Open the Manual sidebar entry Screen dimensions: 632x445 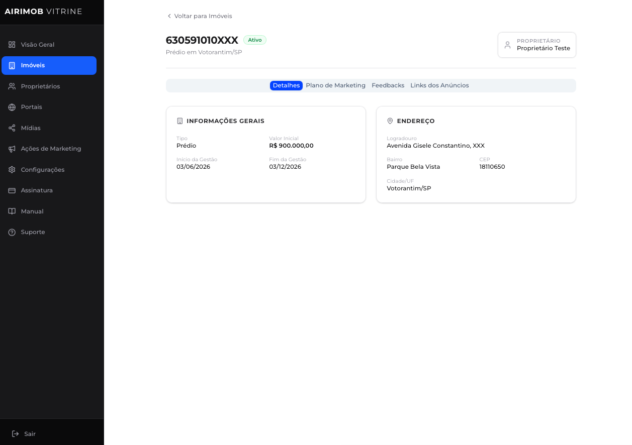pos(49,211)
